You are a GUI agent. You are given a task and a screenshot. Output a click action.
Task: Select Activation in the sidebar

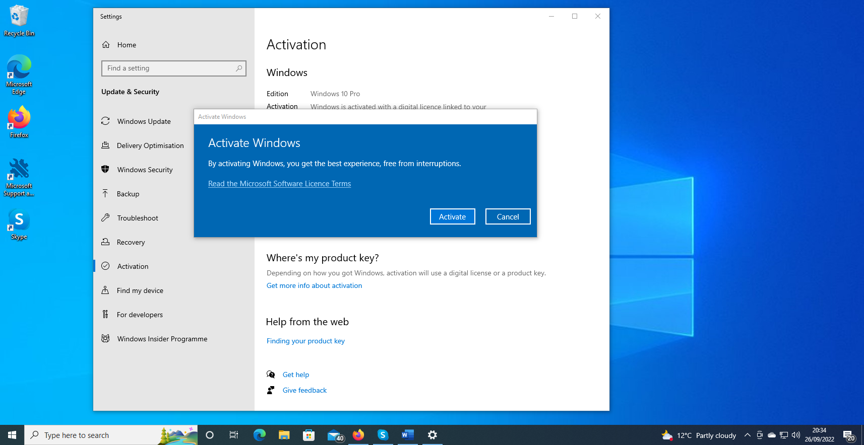click(174, 266)
